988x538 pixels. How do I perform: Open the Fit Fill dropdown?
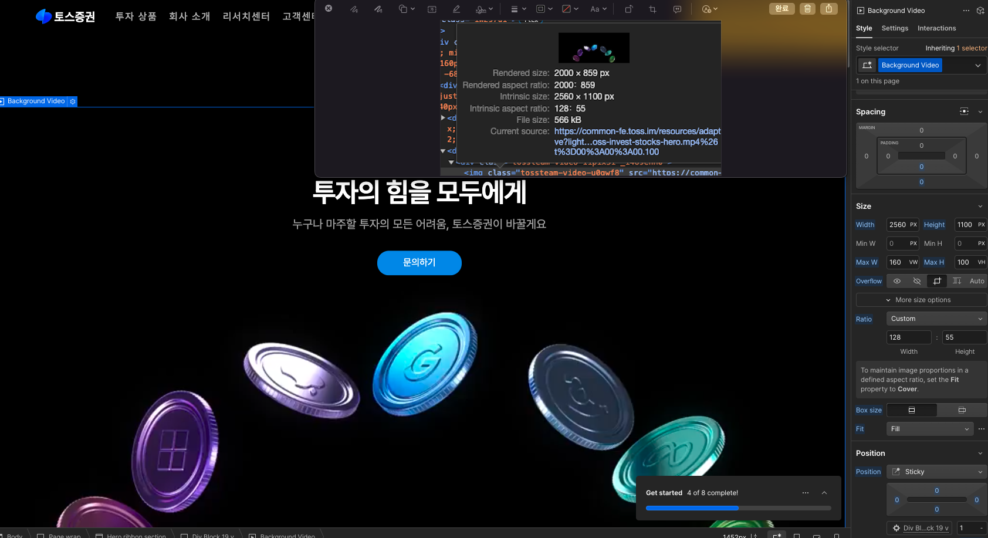(930, 429)
